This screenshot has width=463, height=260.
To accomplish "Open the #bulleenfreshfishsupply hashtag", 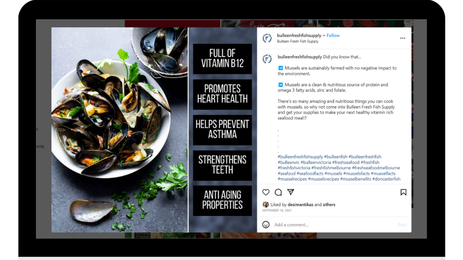I will pyautogui.click(x=301, y=156).
